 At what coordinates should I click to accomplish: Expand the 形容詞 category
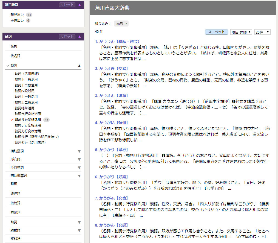click(x=79, y=159)
